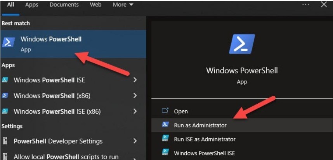Select the All search tab

[10, 5]
